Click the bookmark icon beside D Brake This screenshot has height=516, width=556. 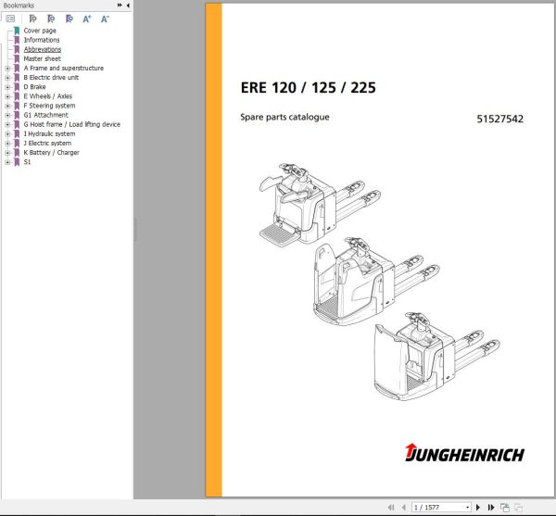(x=17, y=87)
